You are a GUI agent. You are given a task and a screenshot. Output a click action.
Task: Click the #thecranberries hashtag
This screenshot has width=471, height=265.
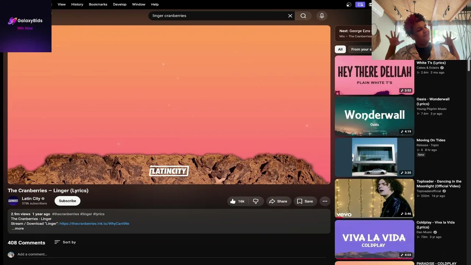click(65, 214)
